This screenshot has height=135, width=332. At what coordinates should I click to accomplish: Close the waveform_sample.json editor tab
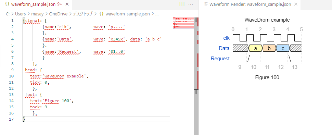(67, 4)
